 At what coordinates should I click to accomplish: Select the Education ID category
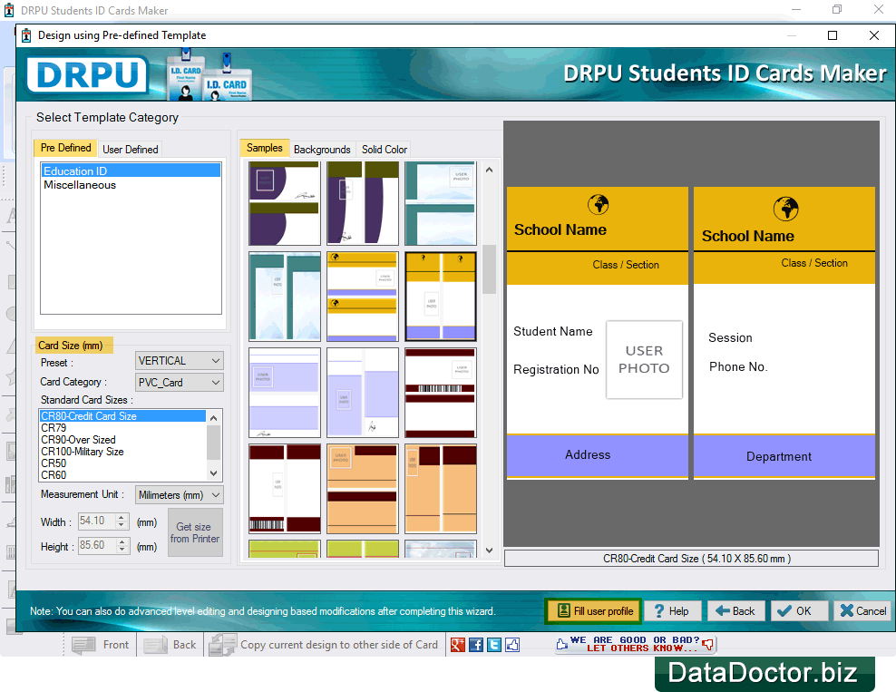tap(131, 171)
